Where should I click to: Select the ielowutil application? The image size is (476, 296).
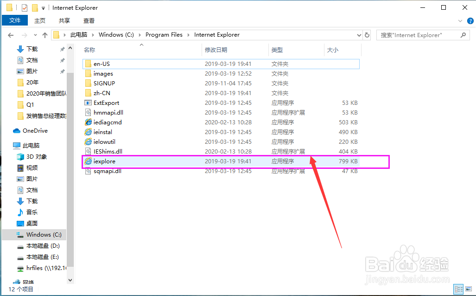pos(221,142)
